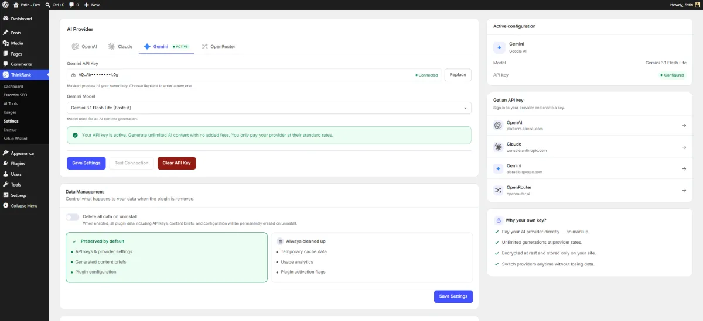This screenshot has height=321, width=703.
Task: Open the OpenRouter arrow in Get an API key
Action: click(x=684, y=190)
